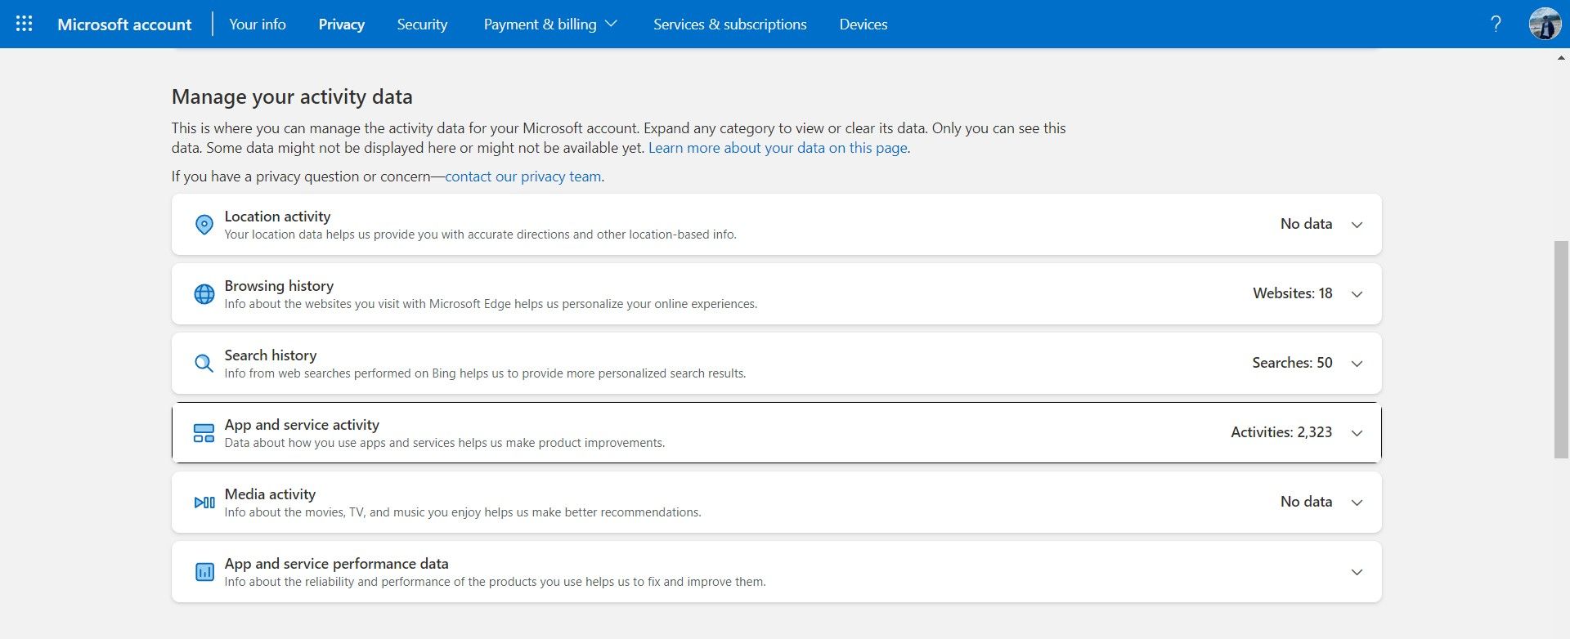Open the Security tab
This screenshot has width=1570, height=639.
[422, 24]
